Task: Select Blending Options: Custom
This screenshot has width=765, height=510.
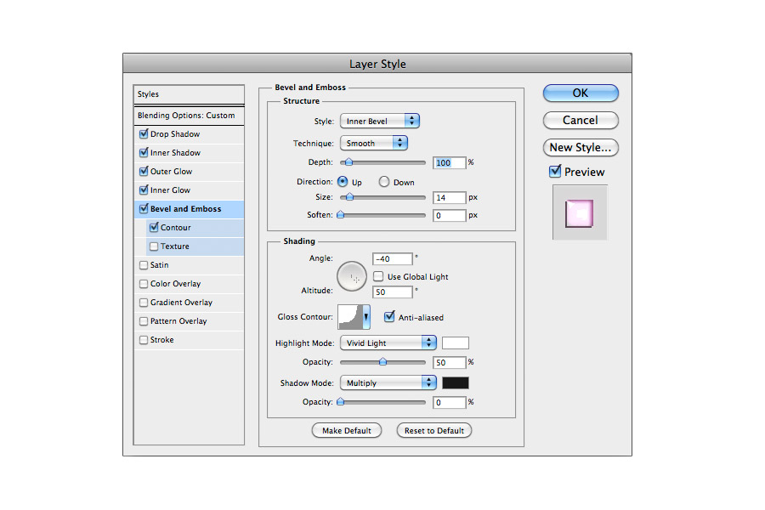Action: (189, 116)
